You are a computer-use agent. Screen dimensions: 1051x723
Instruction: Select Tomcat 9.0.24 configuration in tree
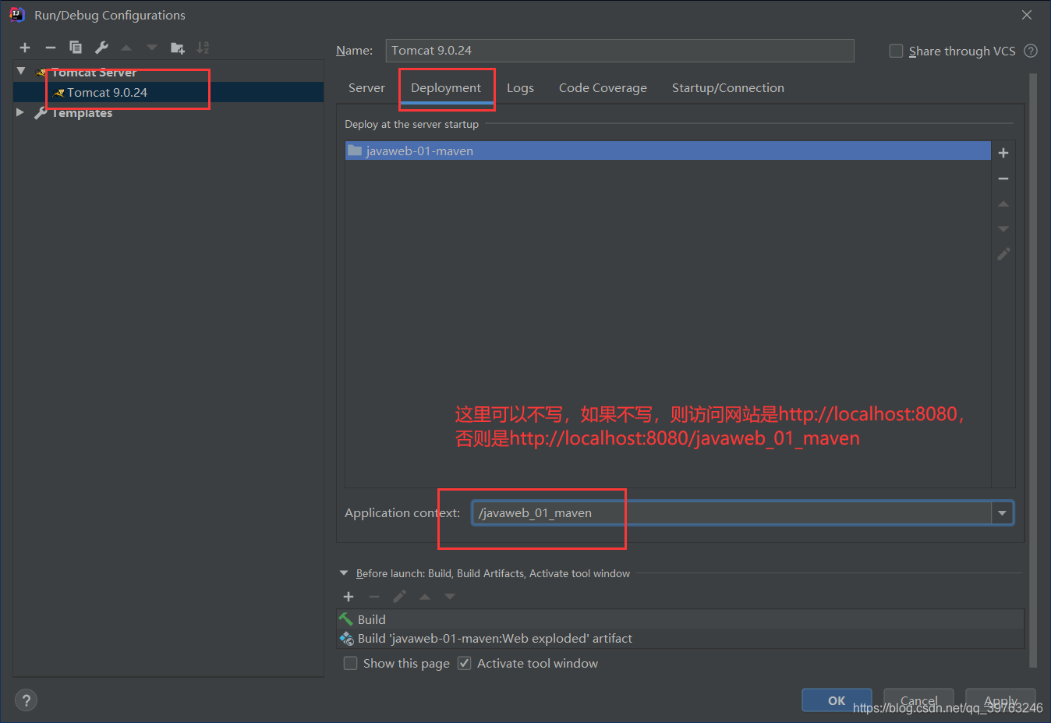(168, 92)
